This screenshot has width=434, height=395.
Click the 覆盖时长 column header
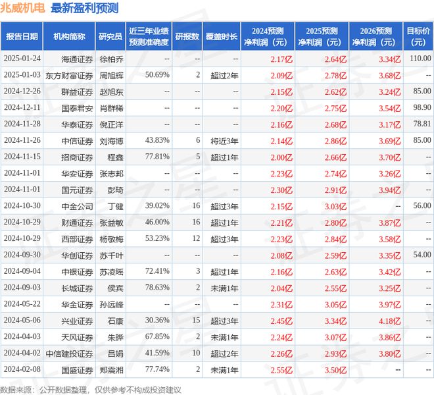tap(222, 36)
